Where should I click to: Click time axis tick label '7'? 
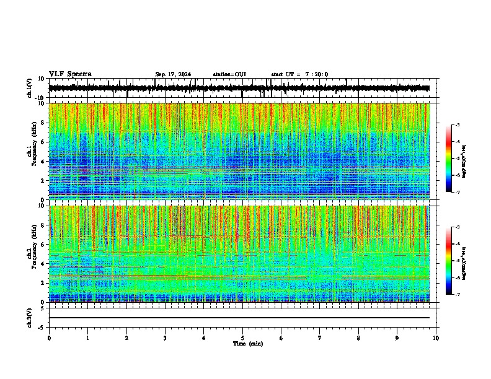tap(320, 338)
